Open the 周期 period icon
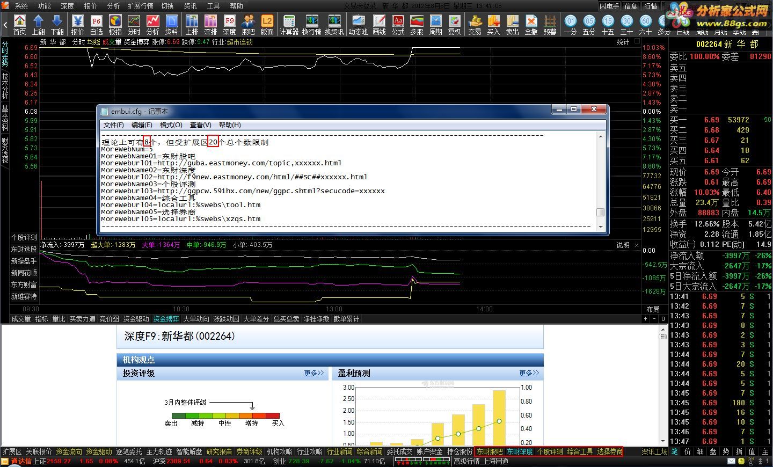Screen dimensions: 773x467 436,25
